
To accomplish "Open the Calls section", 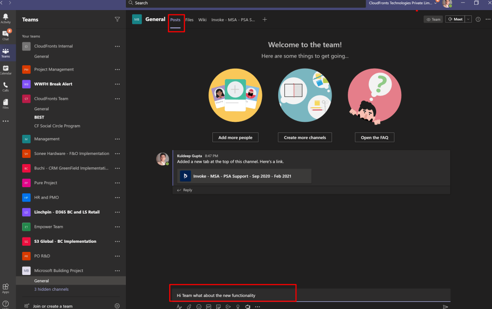I will (x=6, y=86).
